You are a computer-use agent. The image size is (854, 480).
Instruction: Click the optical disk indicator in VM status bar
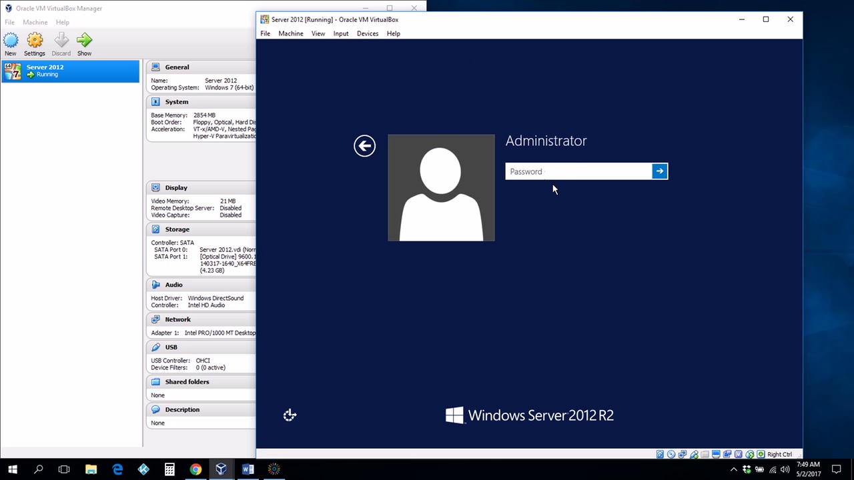[671, 454]
